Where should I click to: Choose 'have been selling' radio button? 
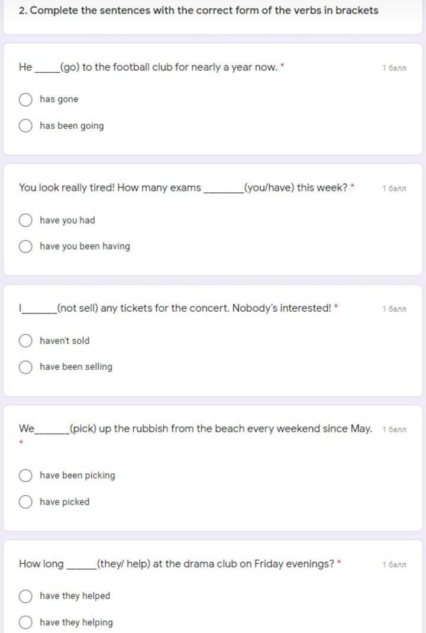point(25,367)
